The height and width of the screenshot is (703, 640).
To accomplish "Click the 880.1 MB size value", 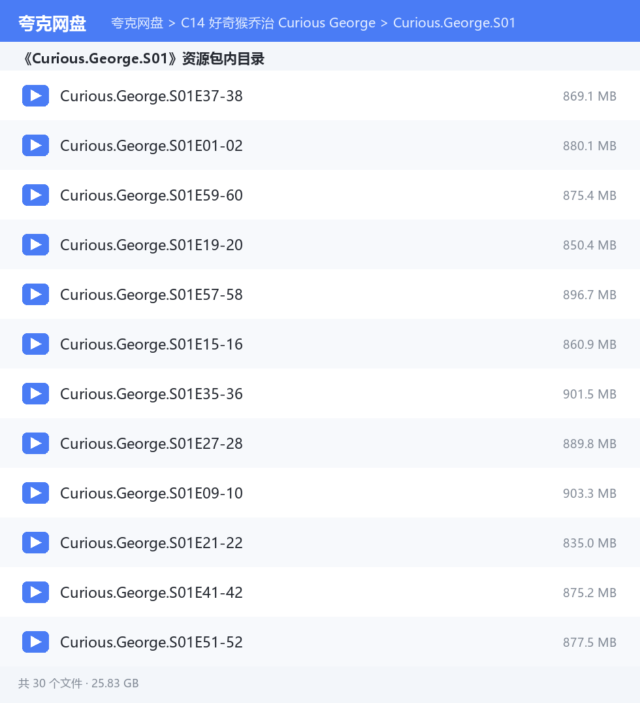I will (x=589, y=146).
